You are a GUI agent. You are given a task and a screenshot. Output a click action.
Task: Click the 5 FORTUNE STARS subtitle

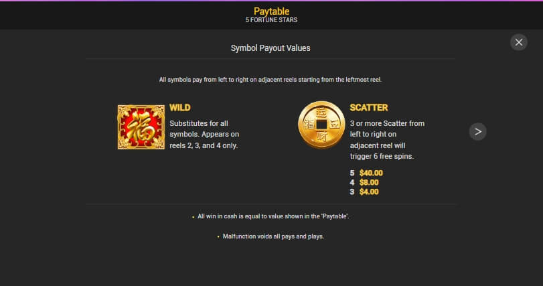272,20
